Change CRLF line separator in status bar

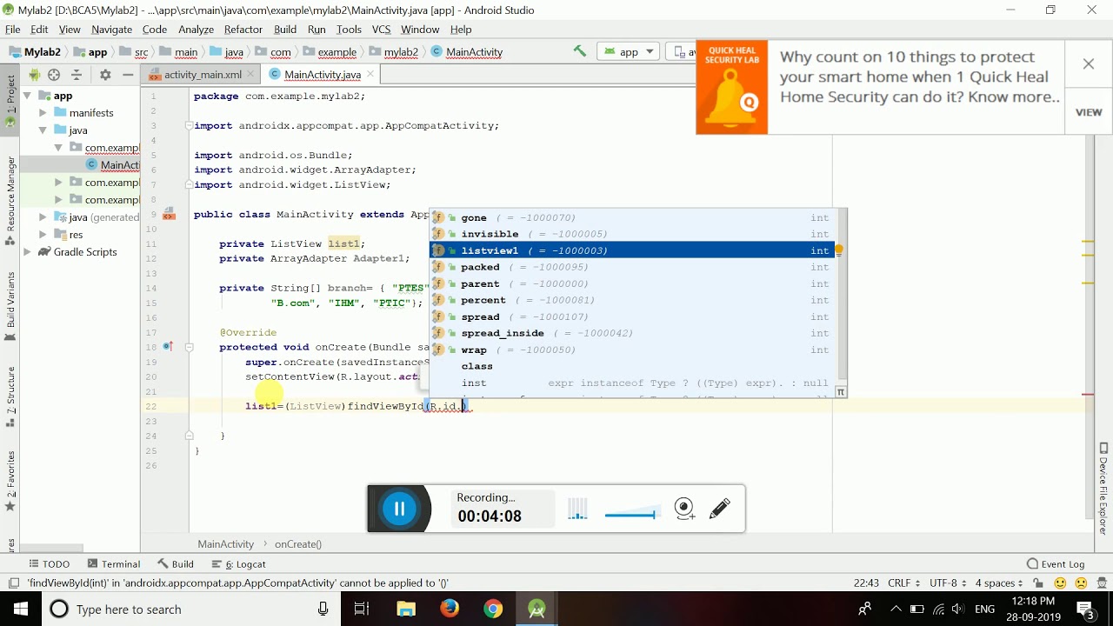(903, 583)
